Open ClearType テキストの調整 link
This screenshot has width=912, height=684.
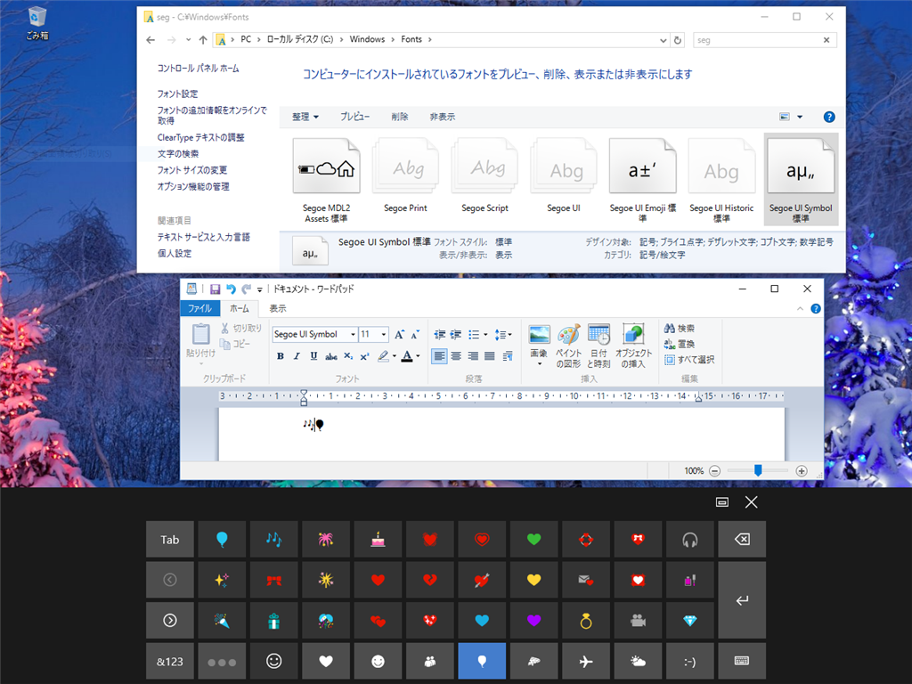tap(200, 137)
